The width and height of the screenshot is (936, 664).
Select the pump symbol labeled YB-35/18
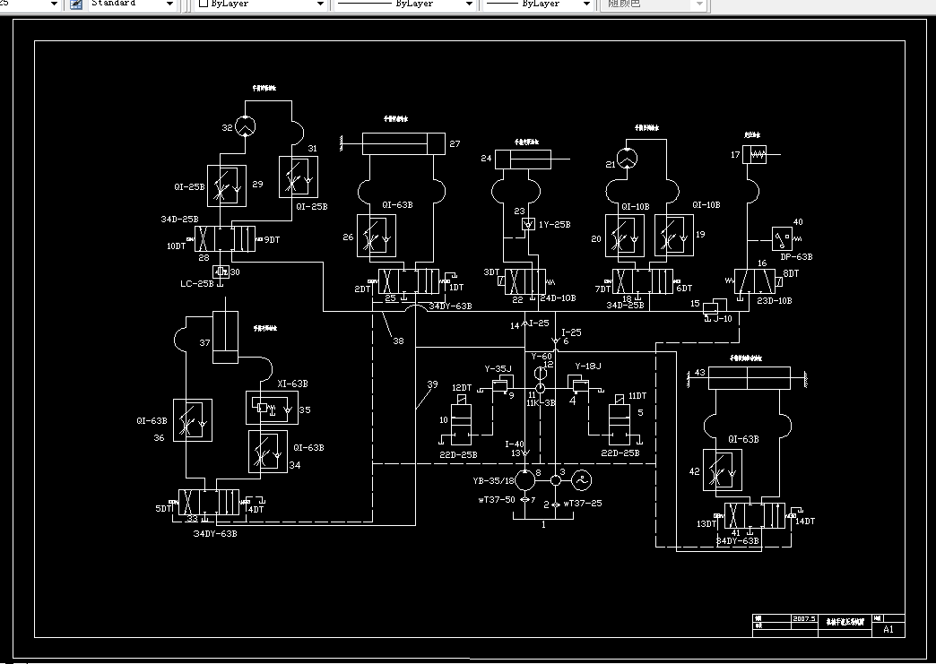(525, 479)
